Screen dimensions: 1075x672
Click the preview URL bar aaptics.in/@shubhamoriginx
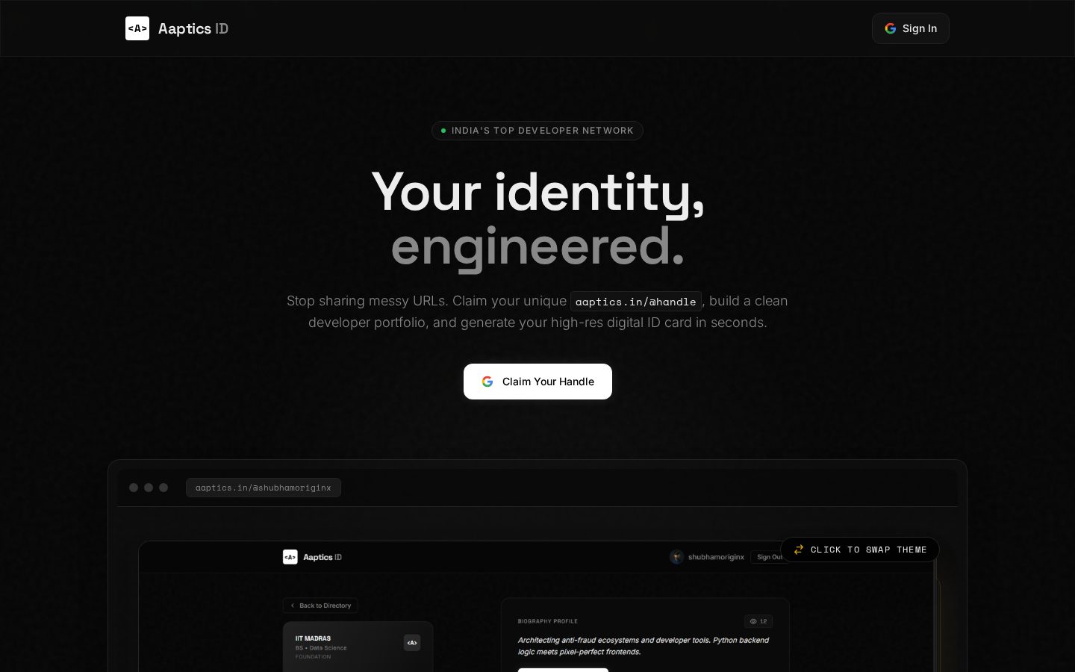[264, 488]
